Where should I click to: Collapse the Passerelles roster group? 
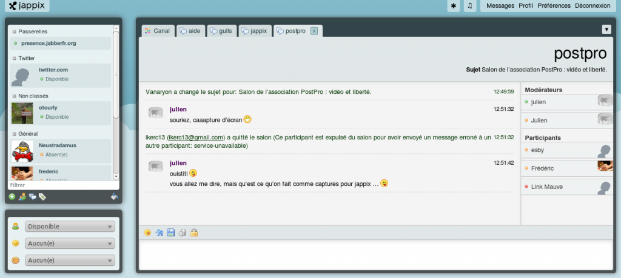(x=15, y=31)
